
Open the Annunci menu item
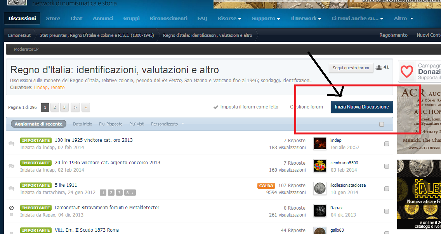click(x=103, y=19)
